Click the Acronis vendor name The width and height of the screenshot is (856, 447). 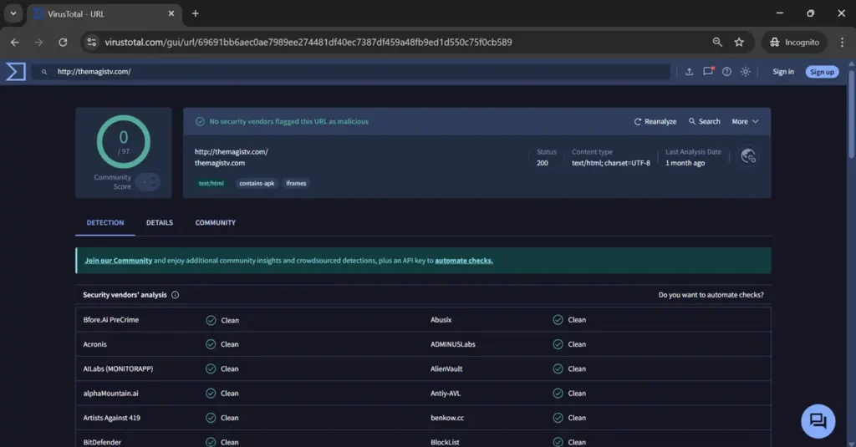[x=95, y=344]
